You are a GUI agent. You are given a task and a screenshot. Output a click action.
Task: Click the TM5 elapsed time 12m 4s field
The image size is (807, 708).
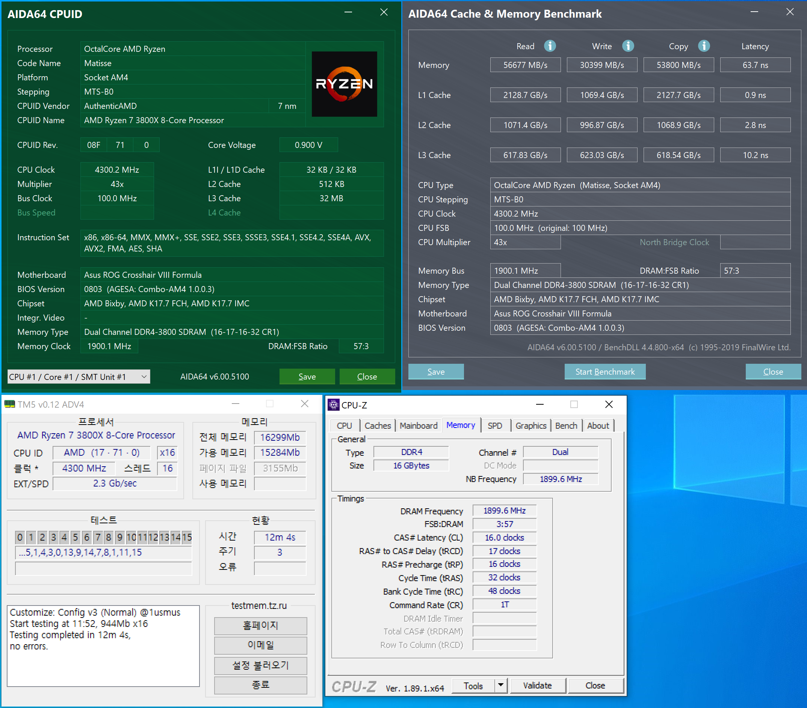[280, 537]
